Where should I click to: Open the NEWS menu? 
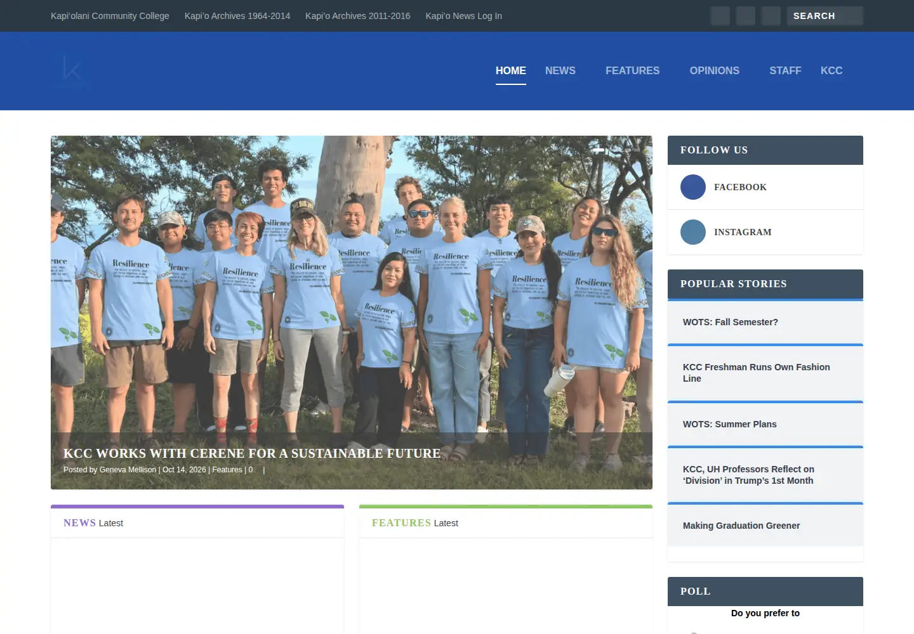[560, 70]
